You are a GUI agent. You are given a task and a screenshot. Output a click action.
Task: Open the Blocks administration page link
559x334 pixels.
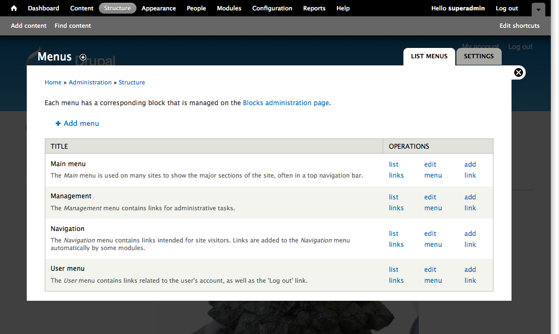tap(286, 102)
